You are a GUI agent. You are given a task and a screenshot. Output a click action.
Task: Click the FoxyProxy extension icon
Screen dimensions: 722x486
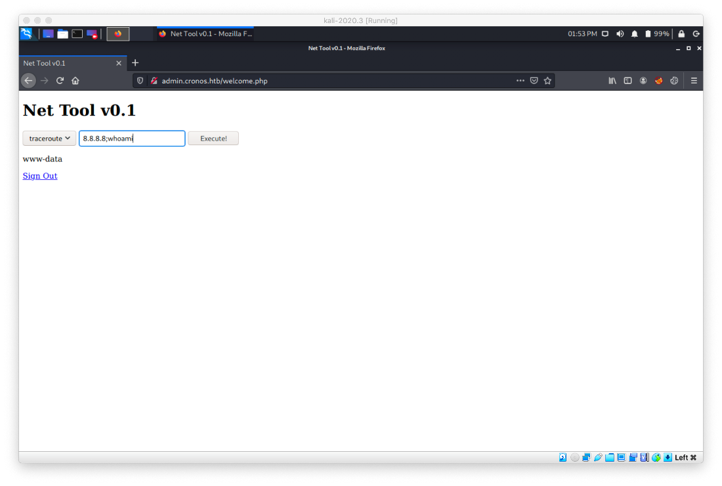pos(659,80)
